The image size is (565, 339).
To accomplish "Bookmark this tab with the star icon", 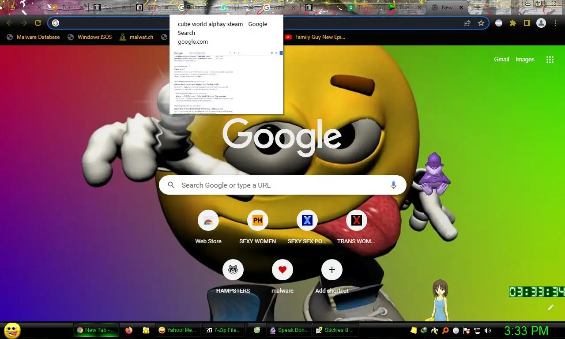I will pos(481,23).
